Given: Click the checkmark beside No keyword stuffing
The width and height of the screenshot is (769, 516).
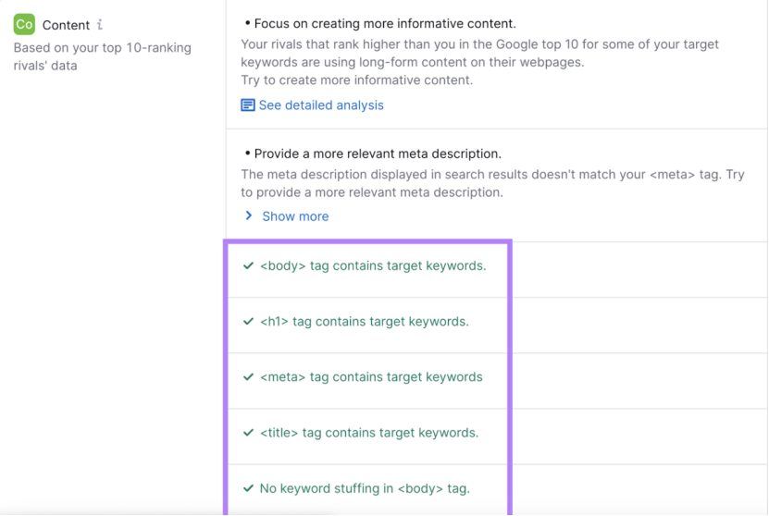Looking at the screenshot, I should [x=248, y=488].
